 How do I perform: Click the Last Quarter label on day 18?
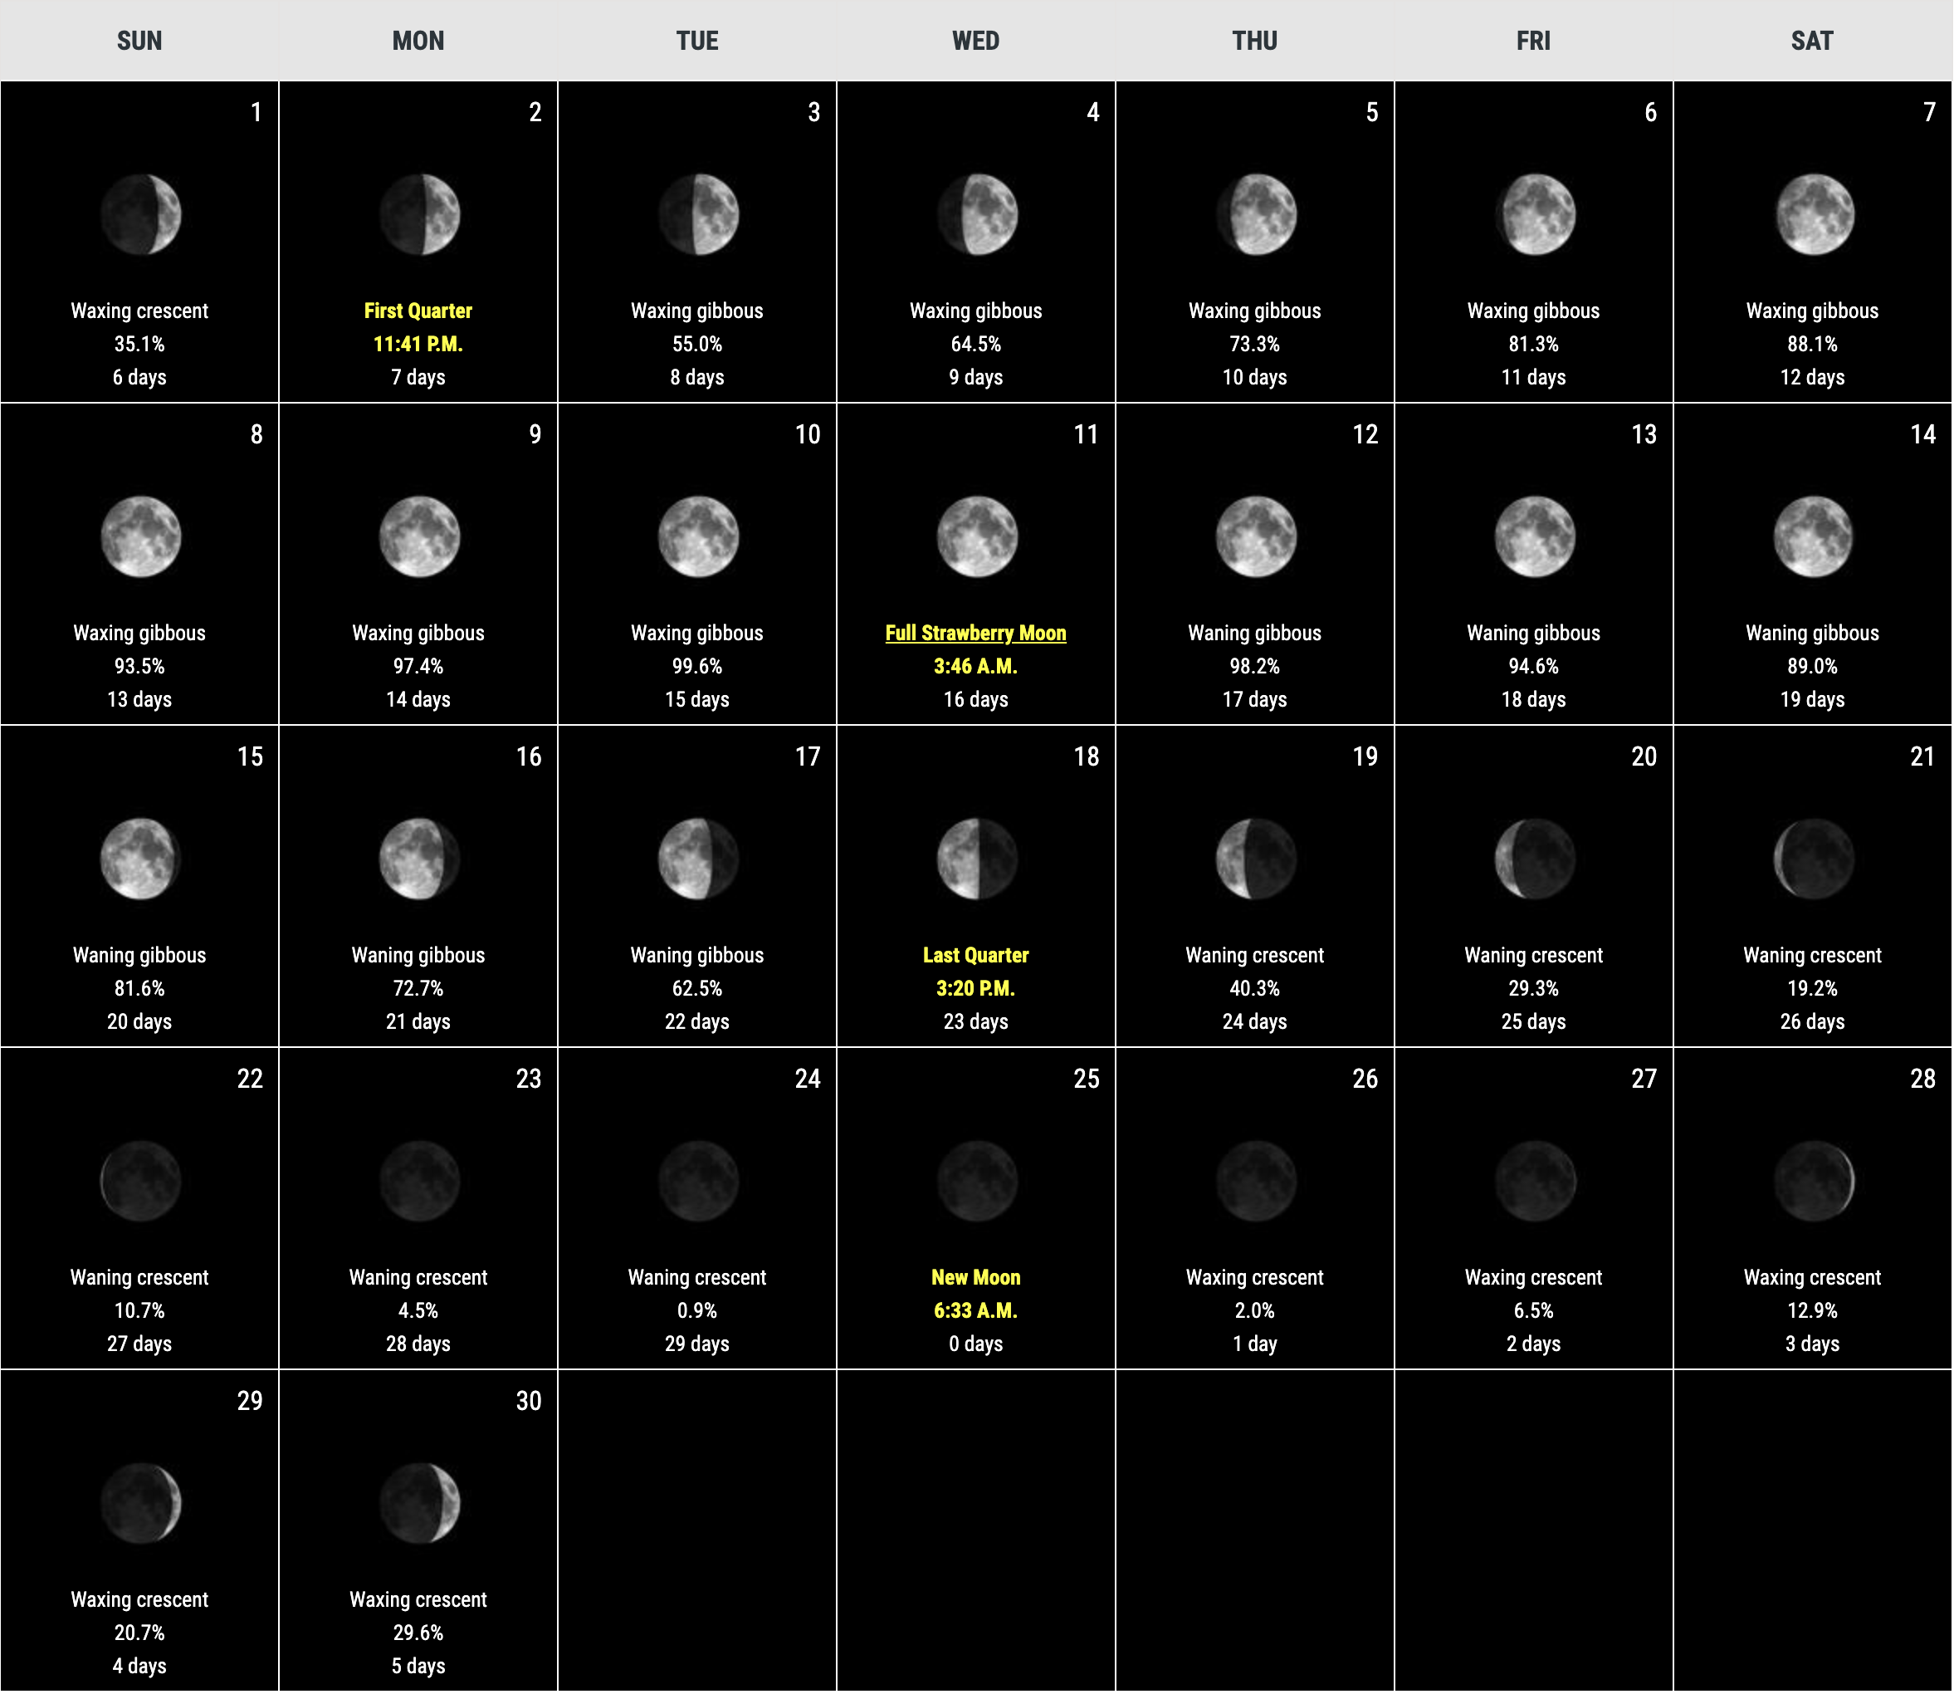(975, 955)
